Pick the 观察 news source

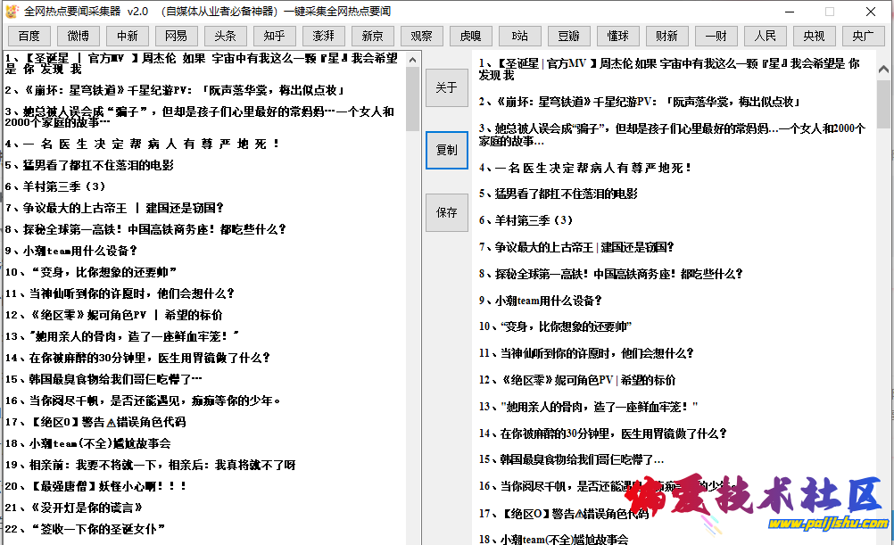[421, 36]
